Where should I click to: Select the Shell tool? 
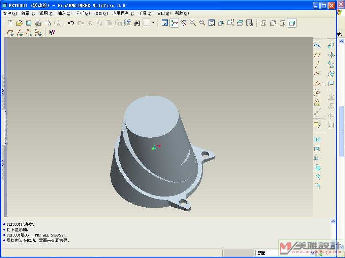click(x=317, y=149)
